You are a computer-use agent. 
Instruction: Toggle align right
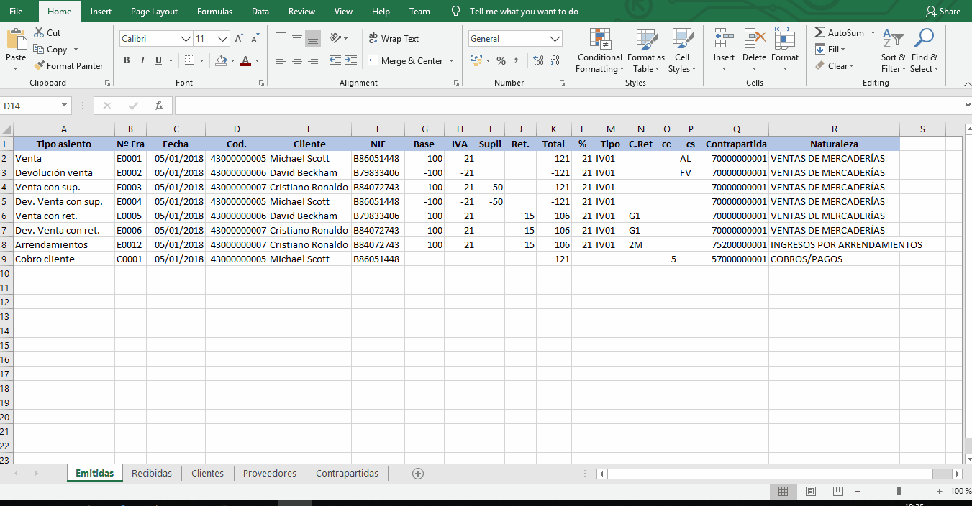point(313,60)
